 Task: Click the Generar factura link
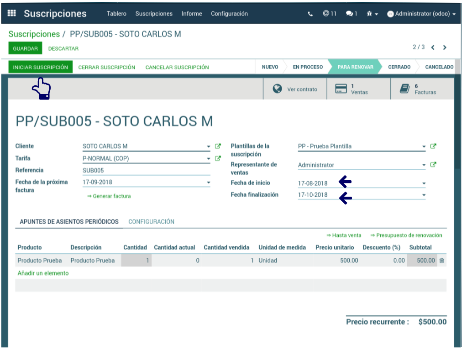pyautogui.click(x=109, y=196)
